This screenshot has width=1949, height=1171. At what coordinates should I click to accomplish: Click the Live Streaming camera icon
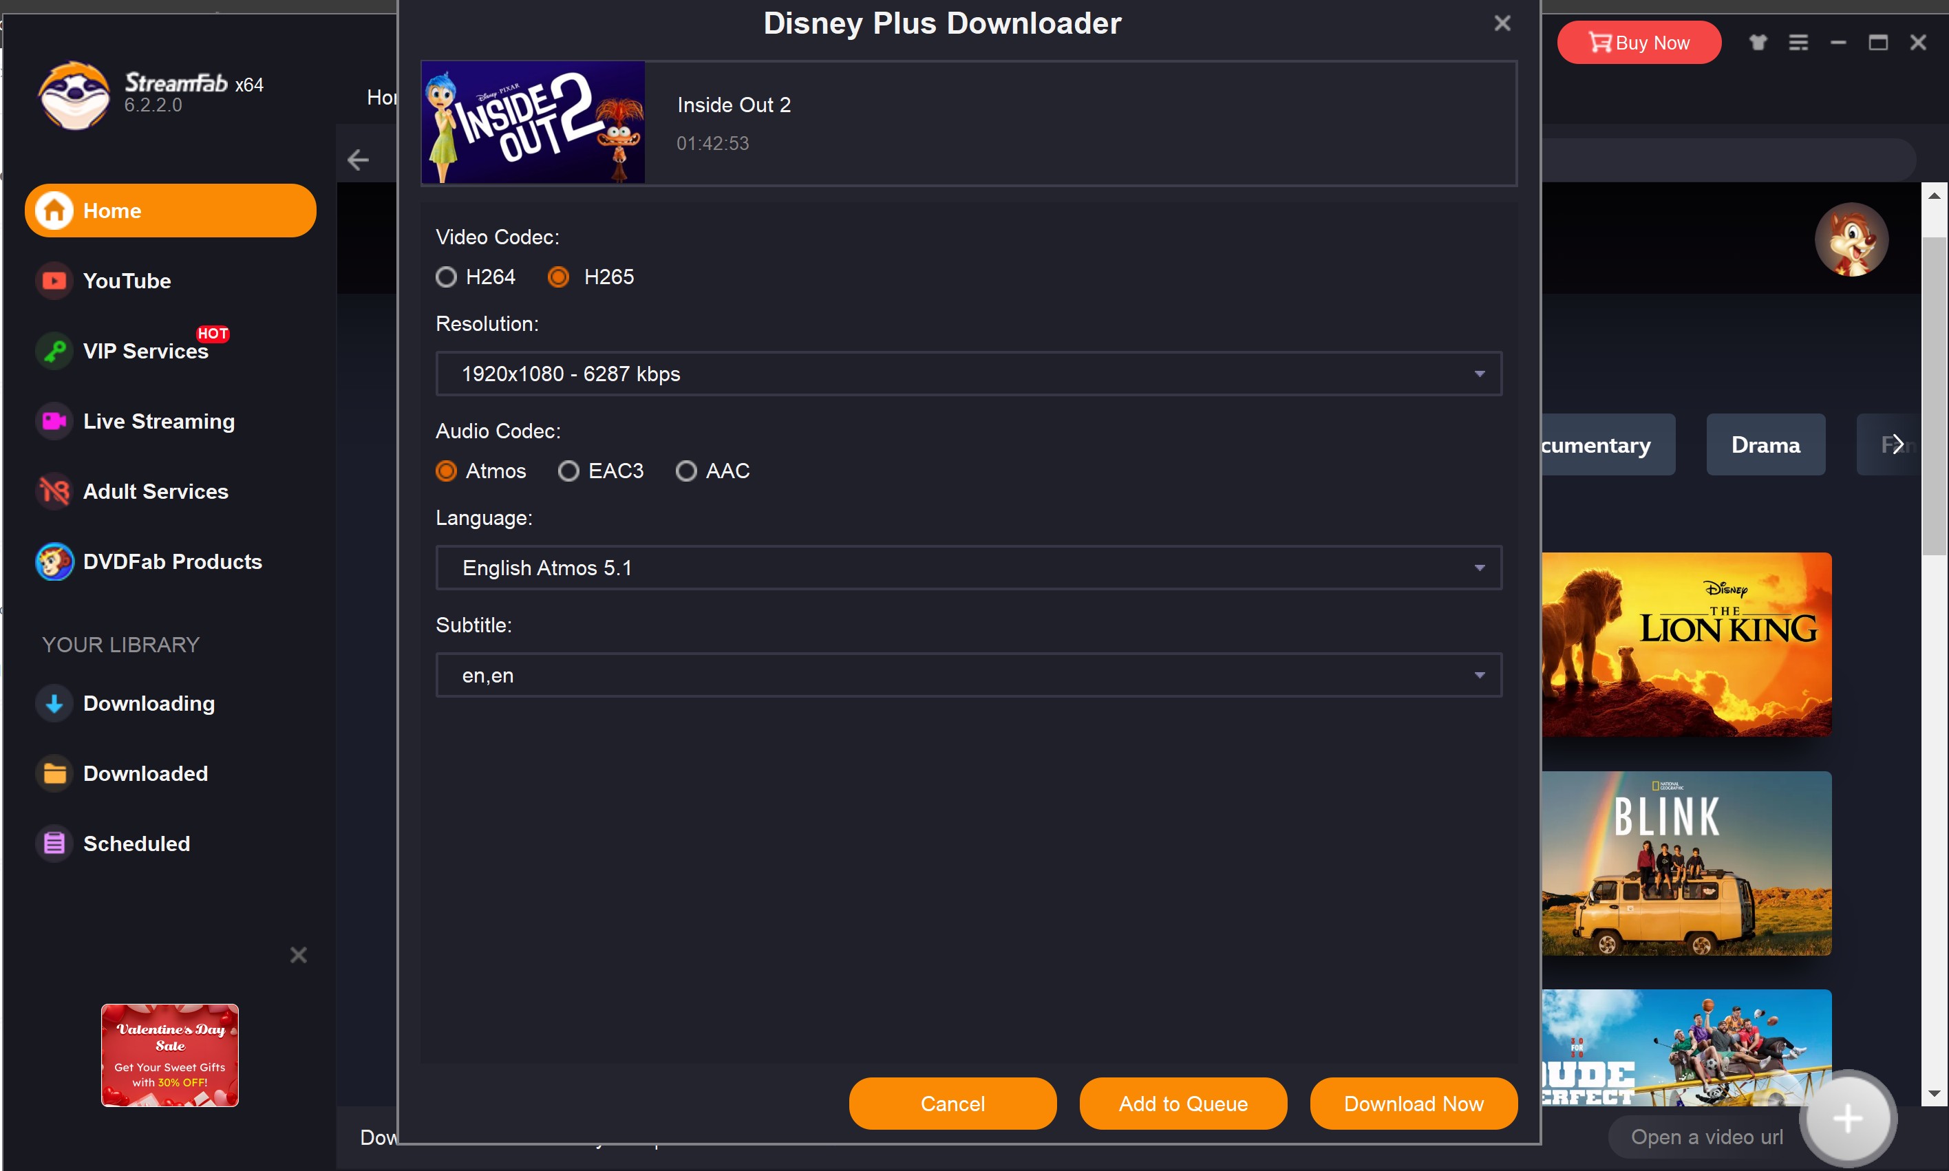(54, 421)
